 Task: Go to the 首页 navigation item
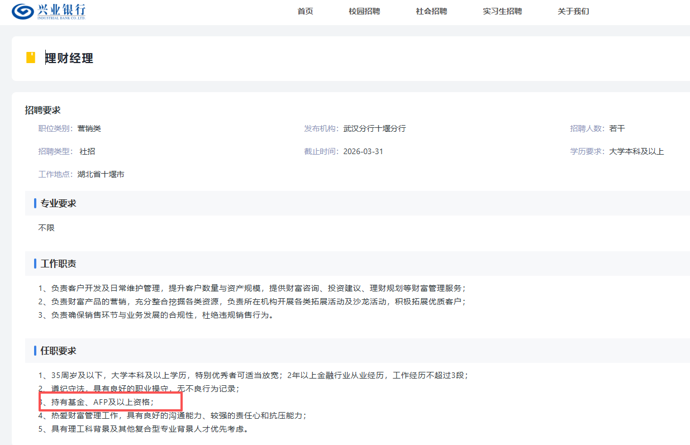click(x=305, y=11)
